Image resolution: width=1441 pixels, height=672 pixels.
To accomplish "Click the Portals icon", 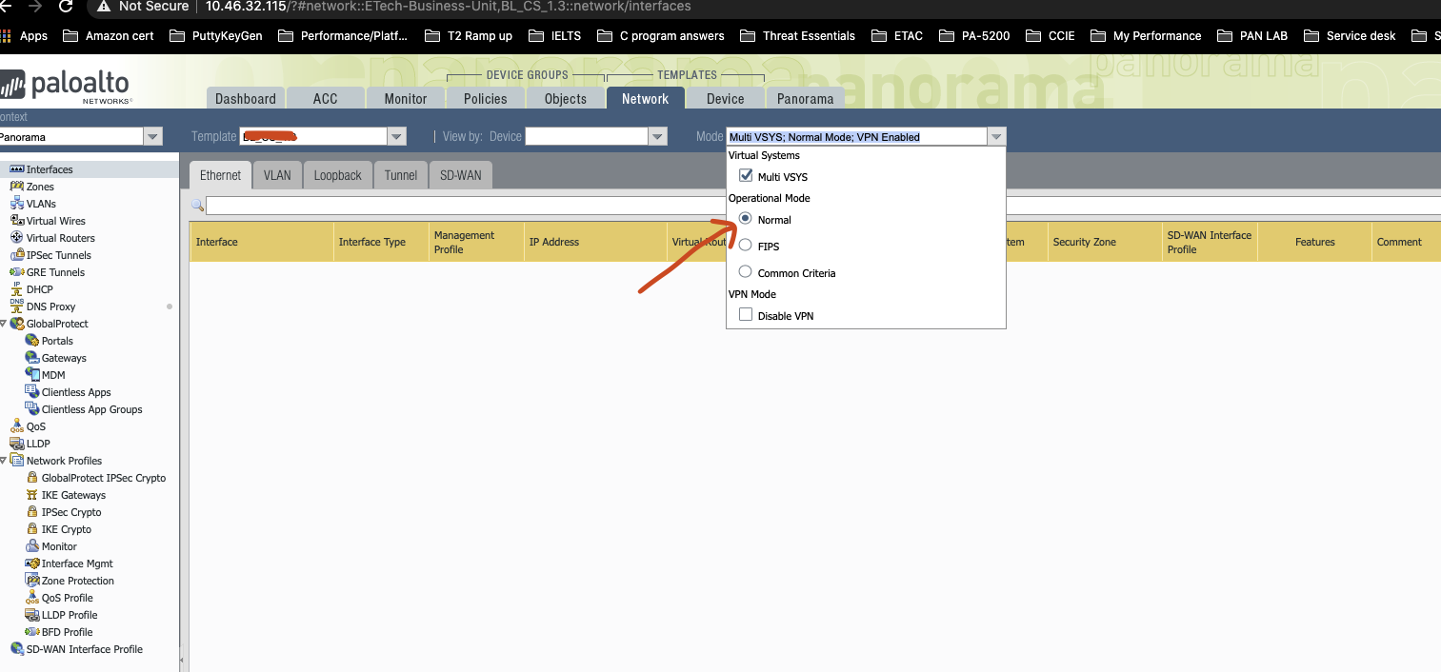I will tap(32, 341).
